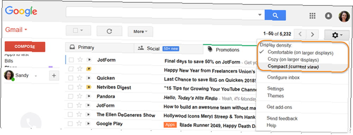Check the Happy New Year Freelancers Union email
Image resolution: width=353 pixels, height=135 pixels.
coord(71,69)
